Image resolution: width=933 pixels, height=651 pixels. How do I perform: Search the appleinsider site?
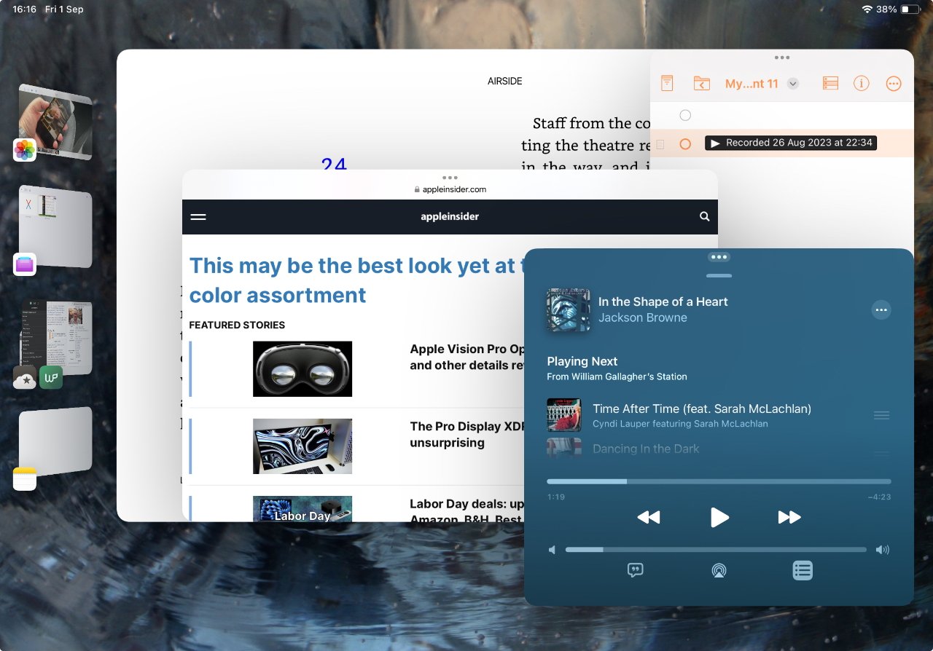(x=704, y=216)
